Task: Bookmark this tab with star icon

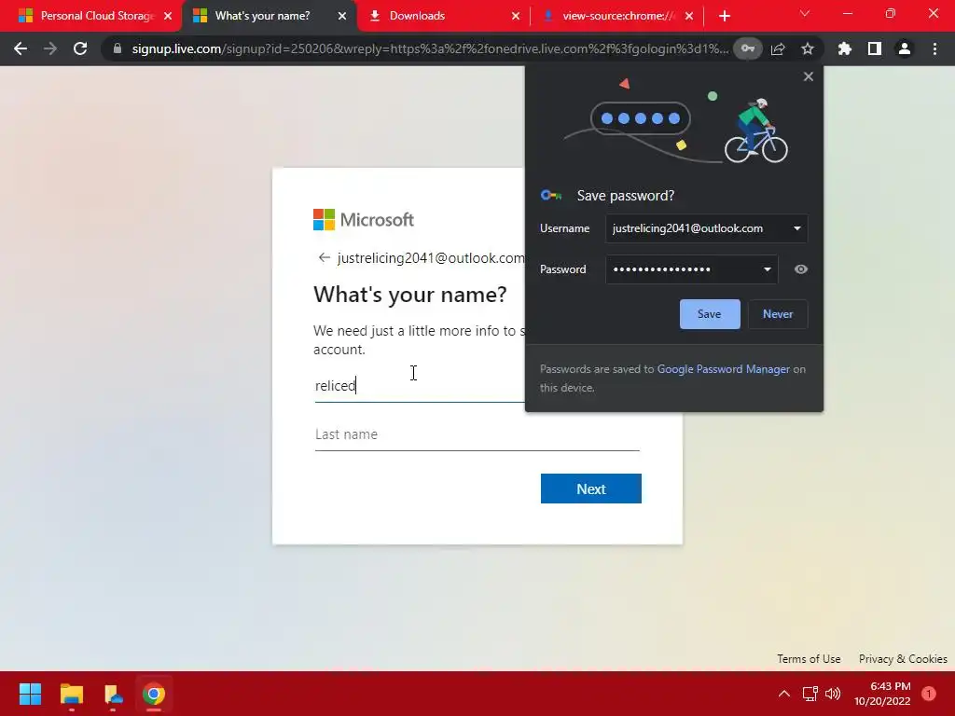Action: tap(808, 48)
